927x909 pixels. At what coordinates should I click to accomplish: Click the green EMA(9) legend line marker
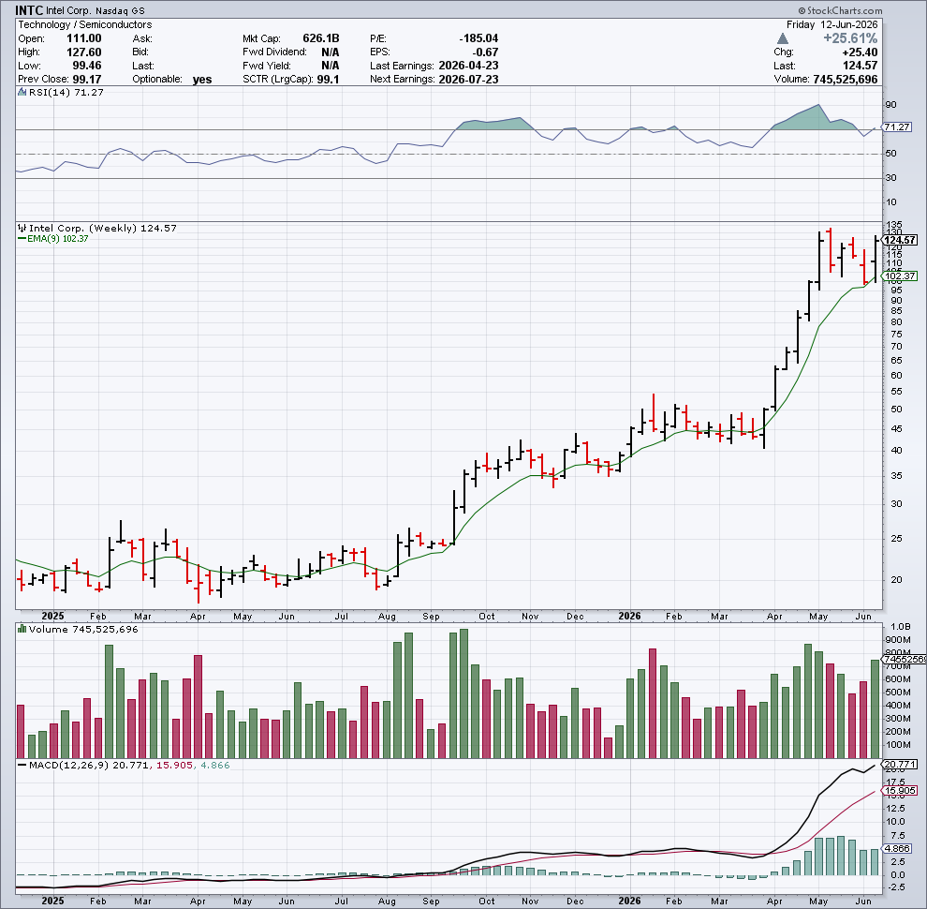coord(22,238)
